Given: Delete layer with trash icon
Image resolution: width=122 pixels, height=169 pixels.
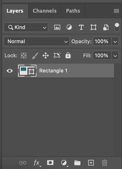Looking at the screenshot, I should [x=105, y=163].
